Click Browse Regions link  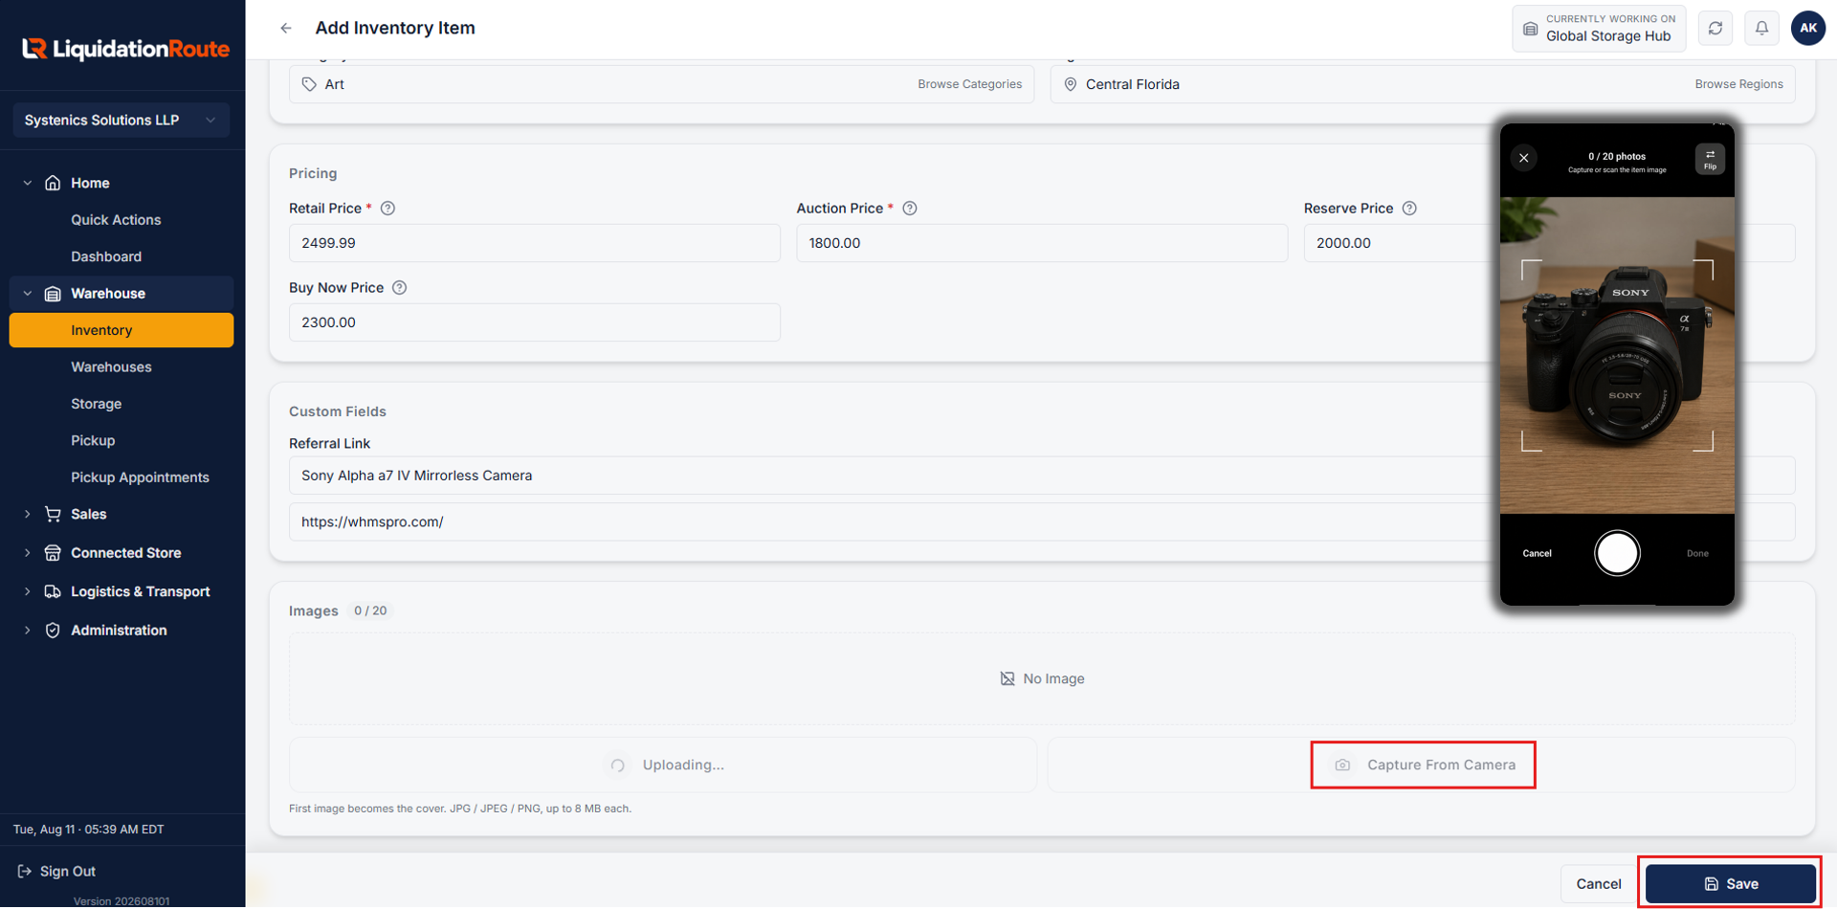pyautogui.click(x=1738, y=84)
